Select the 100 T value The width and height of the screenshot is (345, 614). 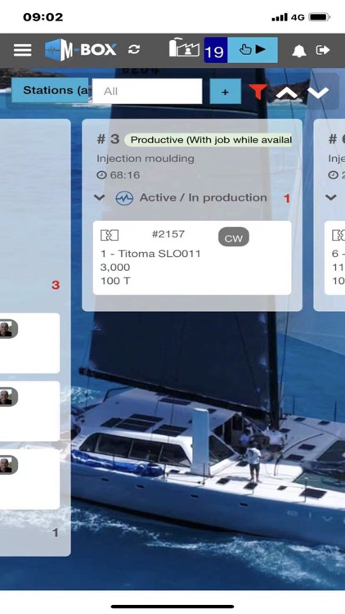click(x=115, y=281)
